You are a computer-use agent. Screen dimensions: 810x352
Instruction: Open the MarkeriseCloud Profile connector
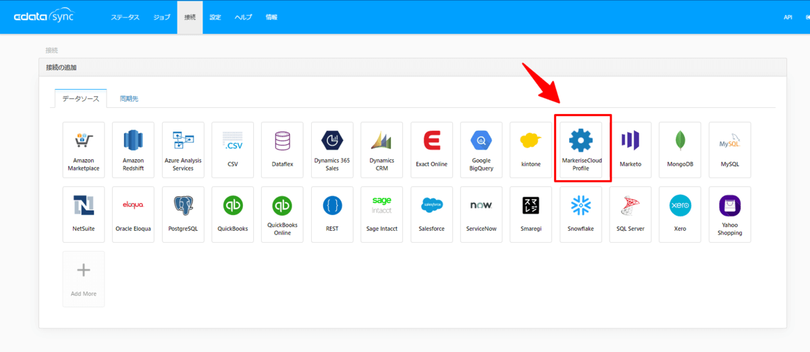[581, 150]
